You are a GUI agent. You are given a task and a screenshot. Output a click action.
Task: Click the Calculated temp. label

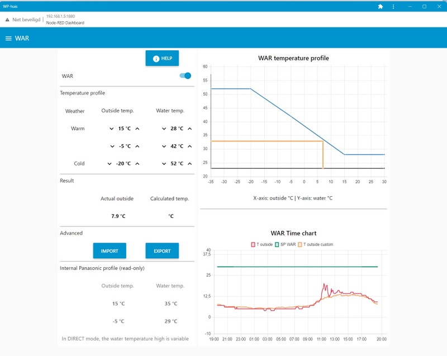click(170, 198)
